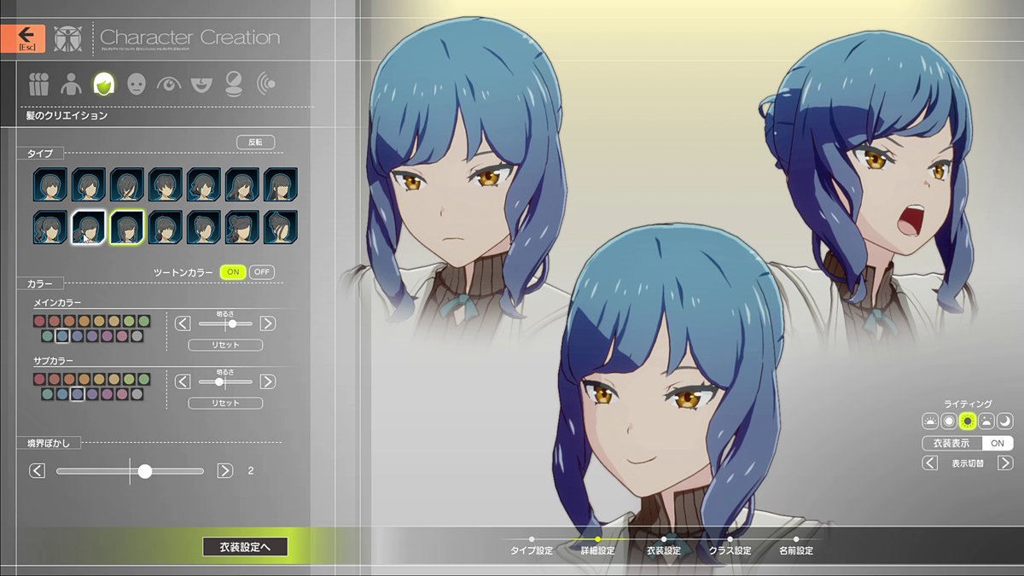The height and width of the screenshot is (576, 1024).
Task: Click the main color brightness slider
Action: click(225, 323)
